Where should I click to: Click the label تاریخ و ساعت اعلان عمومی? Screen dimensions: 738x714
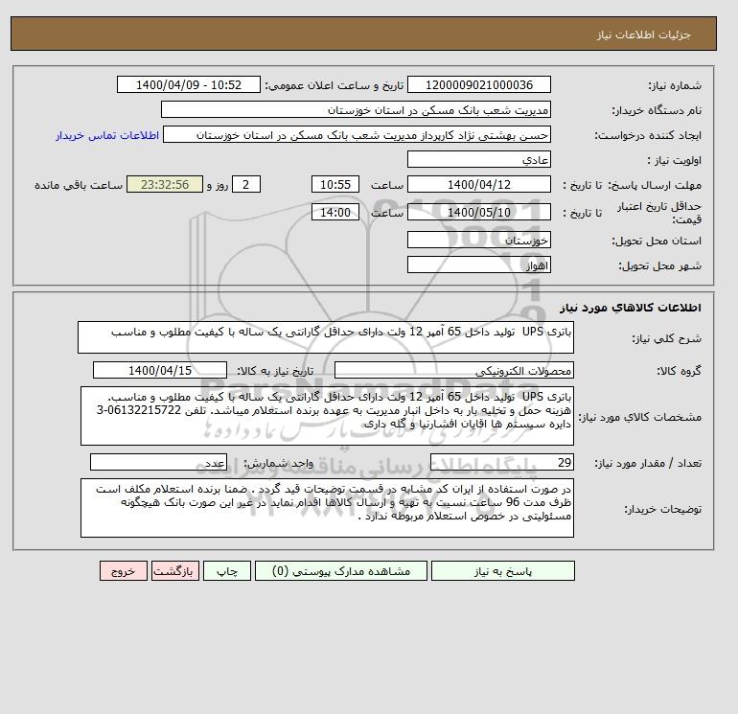pos(334,85)
